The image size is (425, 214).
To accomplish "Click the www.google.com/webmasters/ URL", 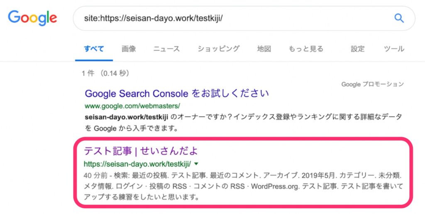I will [132, 105].
